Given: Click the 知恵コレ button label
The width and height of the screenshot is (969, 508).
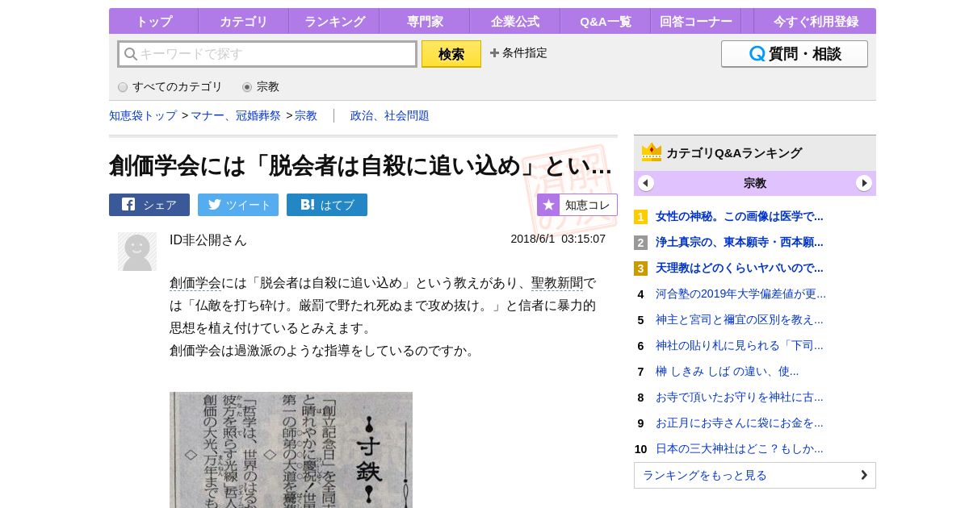Looking at the screenshot, I should click(588, 205).
